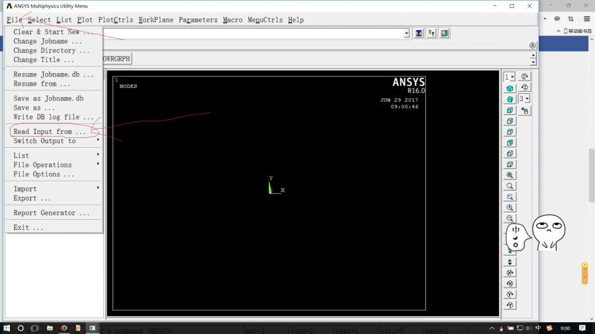Click the command input field
This screenshot has height=334, width=595.
tap(253, 33)
